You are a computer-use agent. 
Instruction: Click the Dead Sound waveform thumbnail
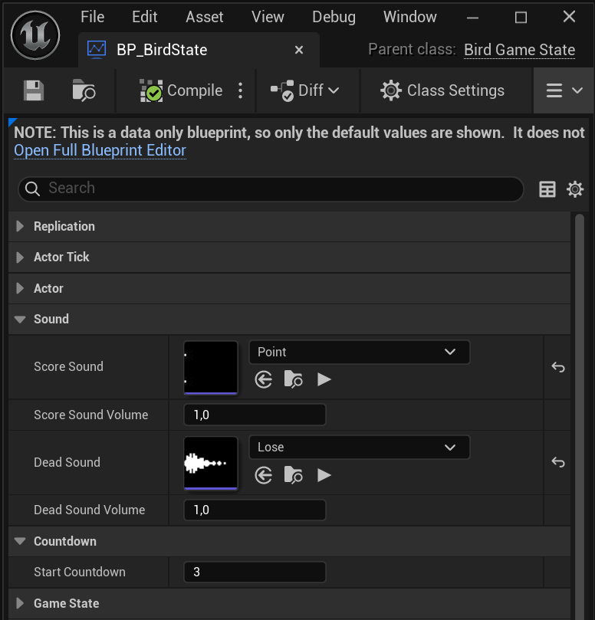point(211,464)
